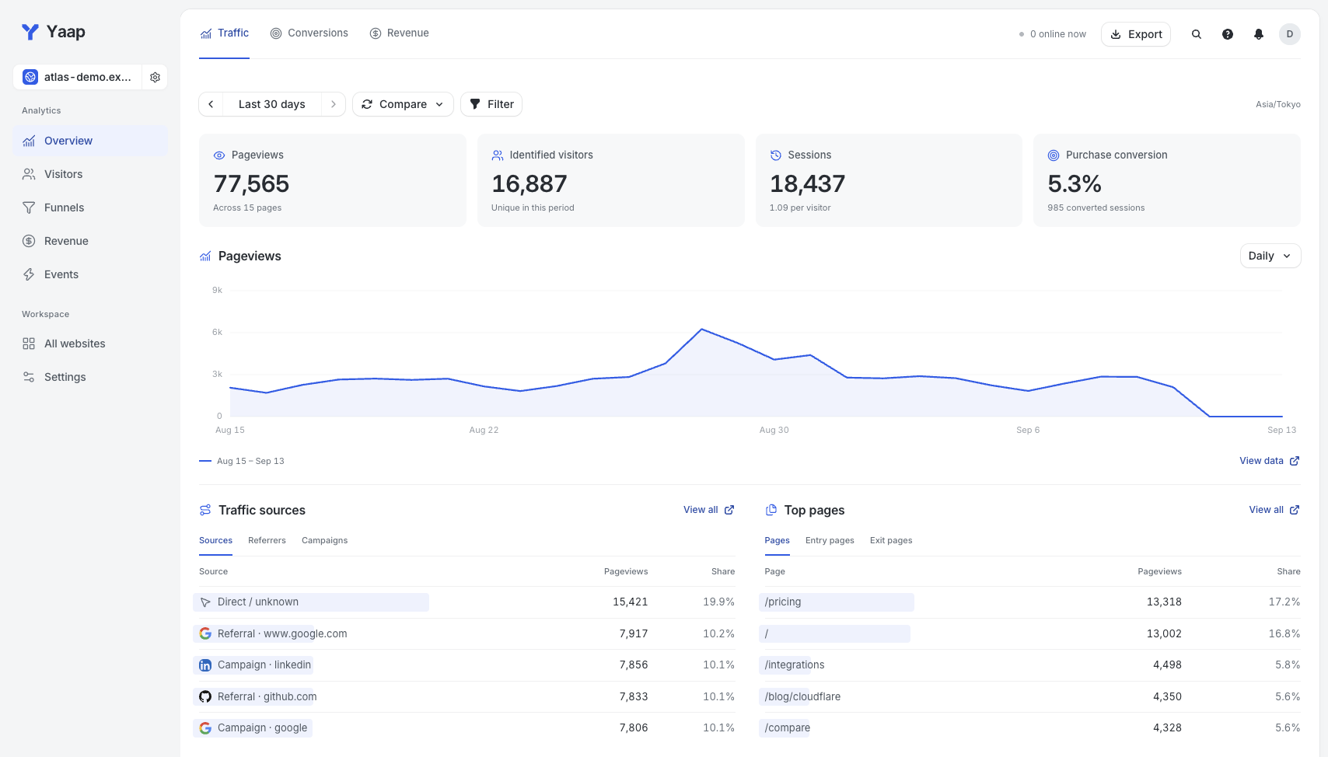Viewport: 1328px width, 757px height.
Task: Open notifications bell icon
Action: (x=1259, y=34)
